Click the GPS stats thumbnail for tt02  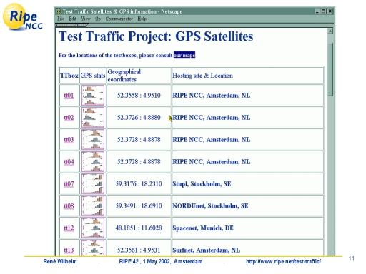tap(93, 118)
